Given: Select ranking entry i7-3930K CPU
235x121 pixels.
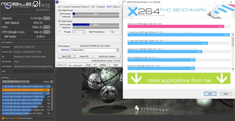Looking at the screenshot, I should pyautogui.click(x=26, y=97).
